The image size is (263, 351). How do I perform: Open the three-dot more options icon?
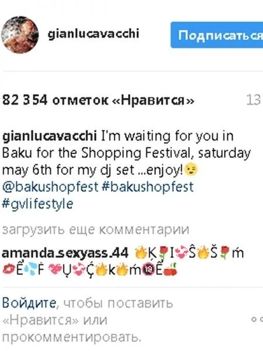[257, 319]
